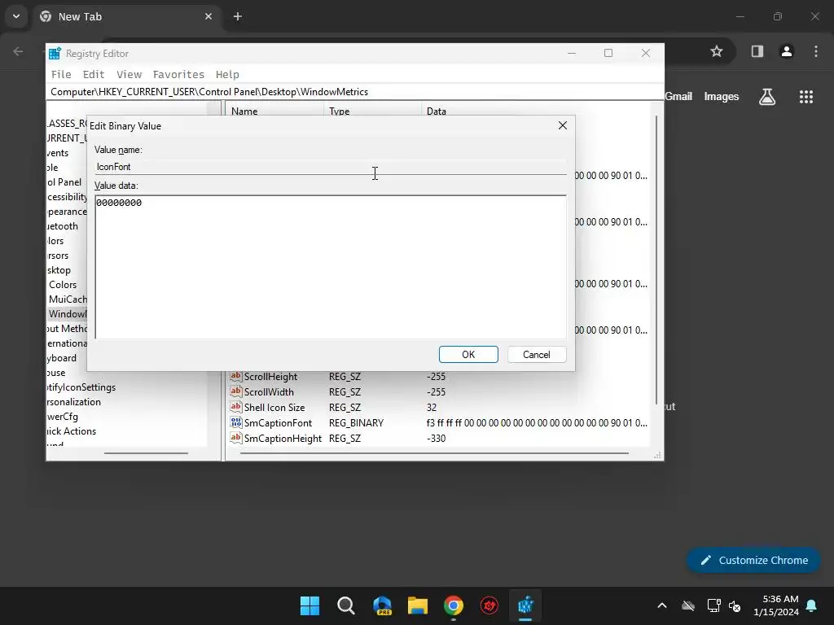Click the ScrollWidth value name
Viewport: 834px width, 625px height.
(269, 391)
